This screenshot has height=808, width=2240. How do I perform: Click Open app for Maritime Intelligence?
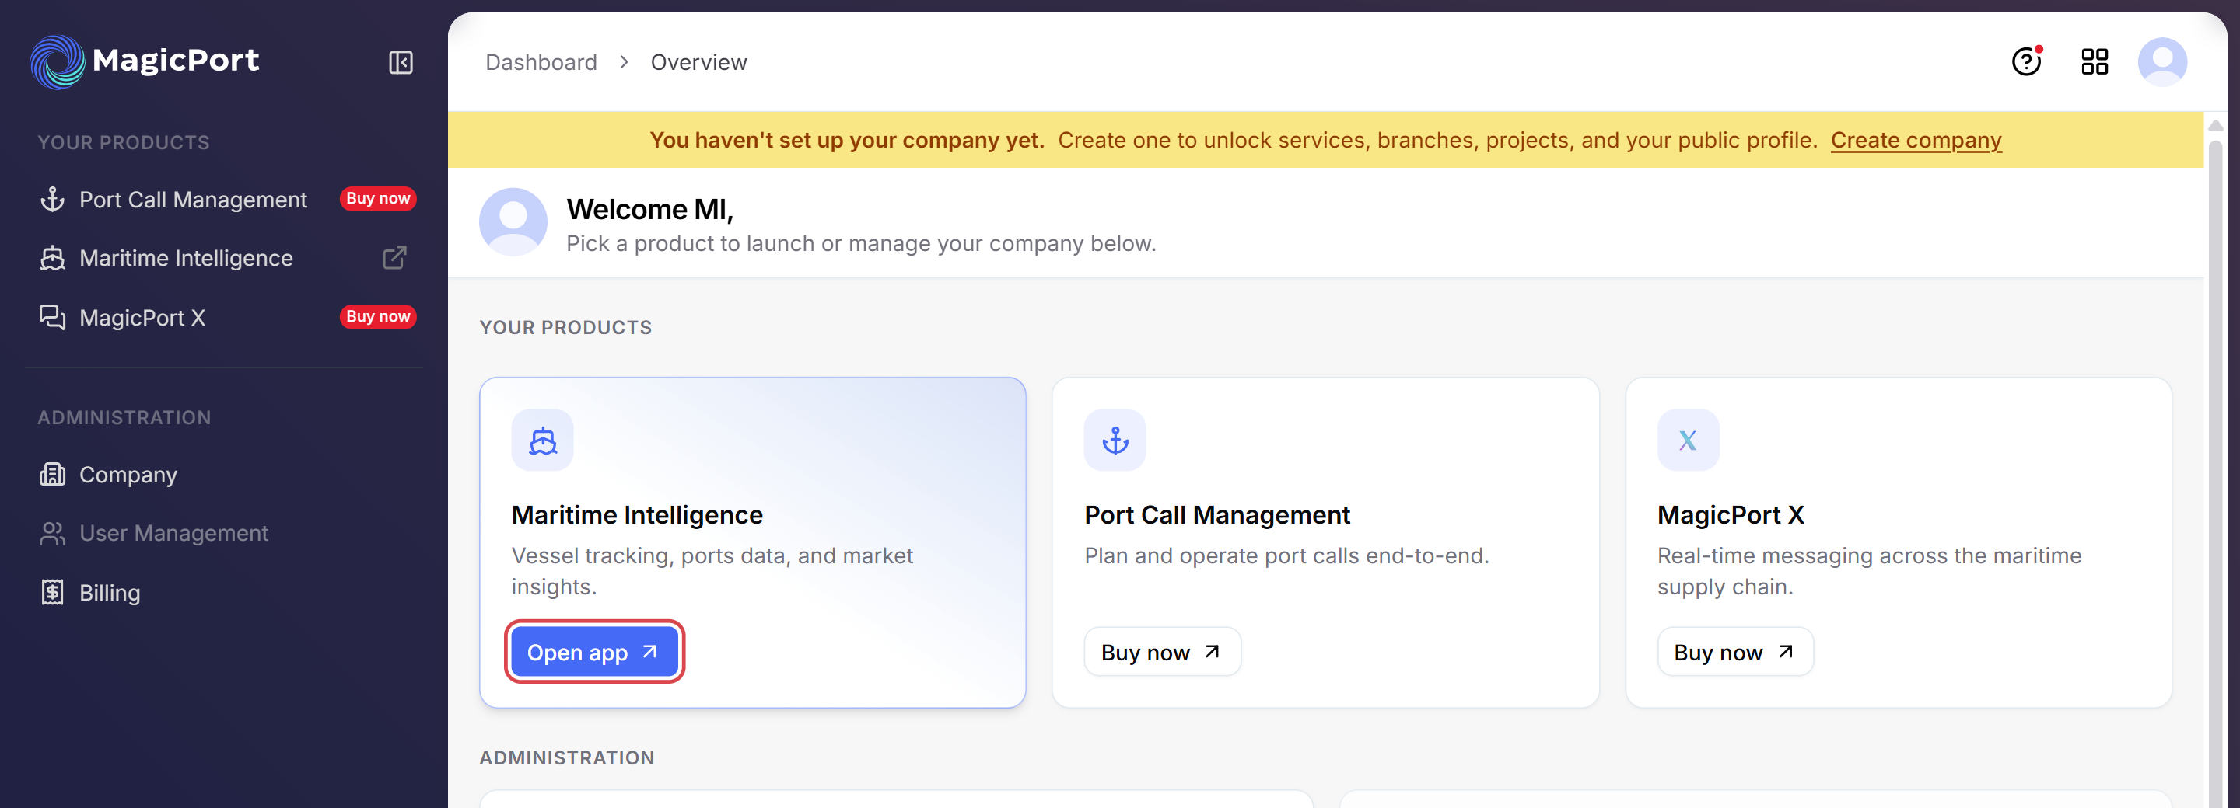pos(594,653)
